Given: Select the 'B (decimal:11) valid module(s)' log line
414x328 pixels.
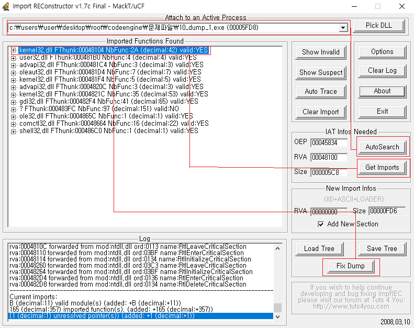Looking at the screenshot, I should point(95,303).
